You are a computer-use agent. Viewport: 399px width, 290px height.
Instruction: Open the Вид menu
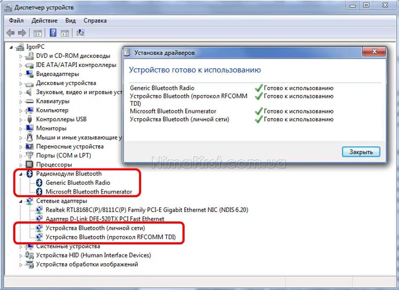pyautogui.click(x=70, y=20)
